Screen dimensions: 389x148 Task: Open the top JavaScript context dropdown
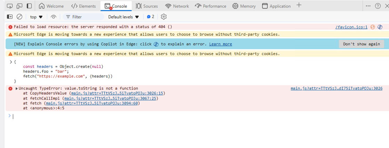(36, 17)
